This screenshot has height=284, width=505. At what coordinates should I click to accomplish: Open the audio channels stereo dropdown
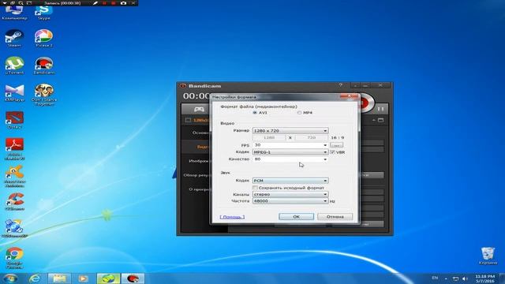290,195
